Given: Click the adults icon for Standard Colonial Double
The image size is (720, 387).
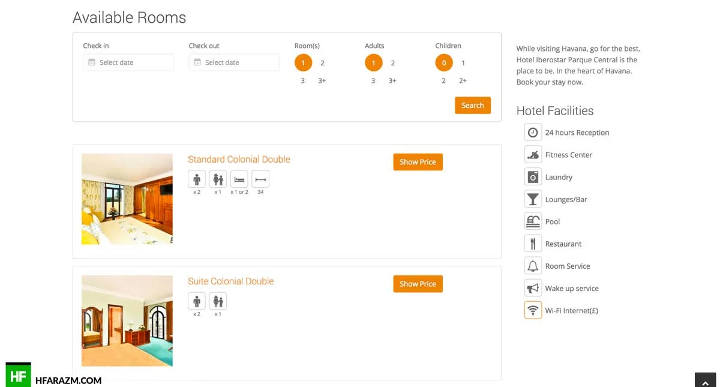Looking at the screenshot, I should 197,179.
